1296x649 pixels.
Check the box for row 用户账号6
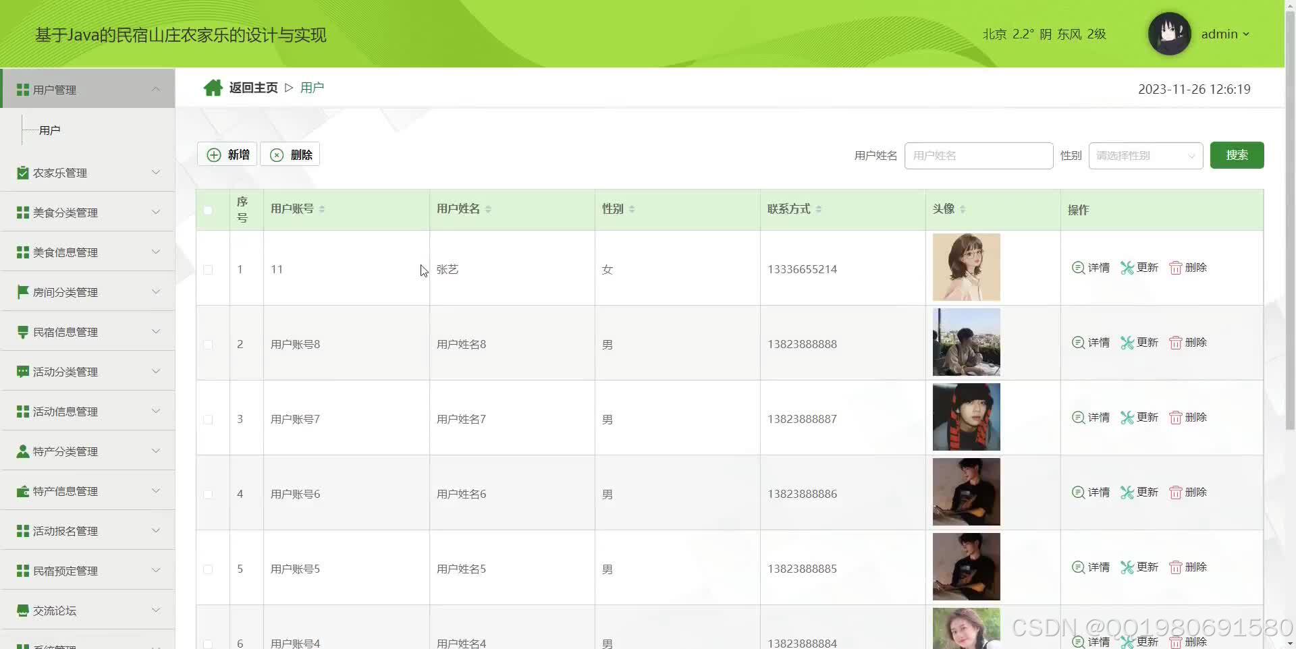[x=208, y=494]
